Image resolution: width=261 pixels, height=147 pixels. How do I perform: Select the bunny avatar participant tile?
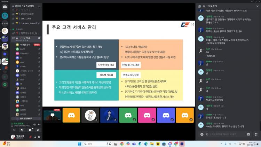pos(90,115)
